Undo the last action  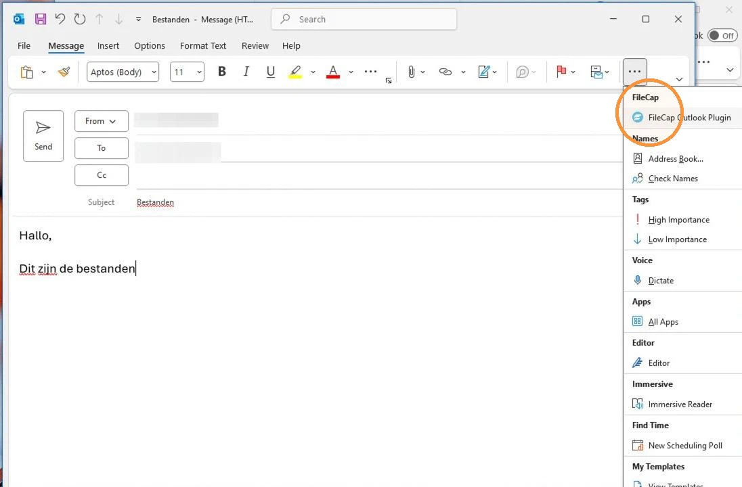click(x=60, y=19)
